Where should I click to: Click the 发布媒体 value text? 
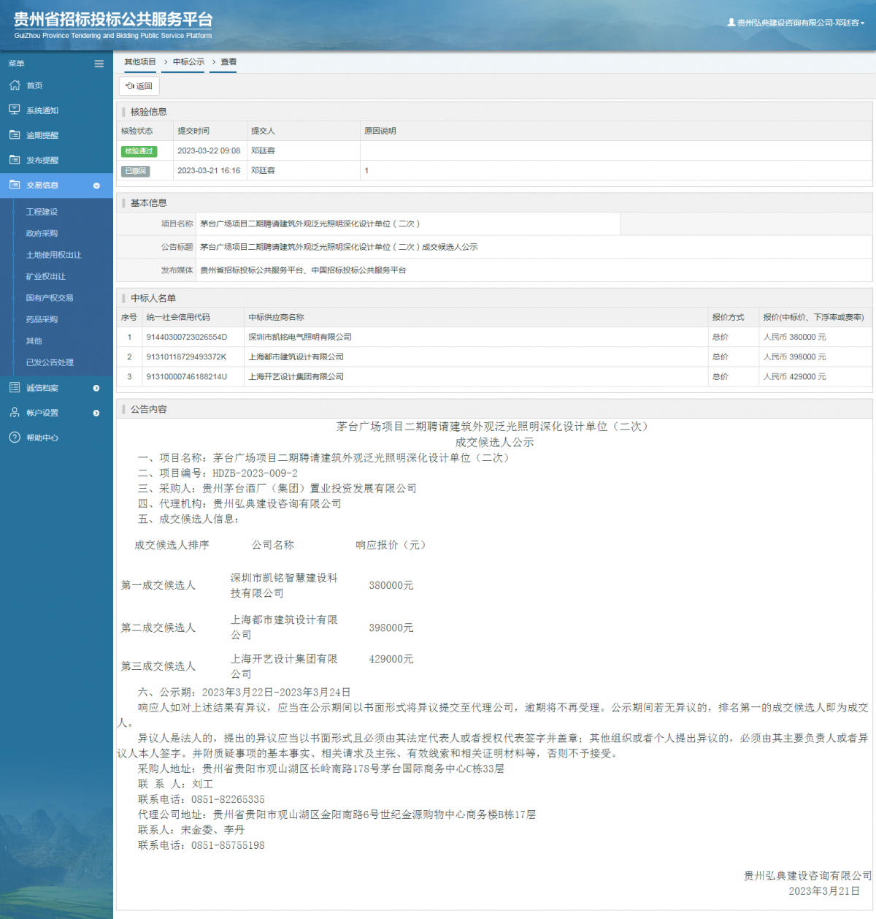coord(303,270)
